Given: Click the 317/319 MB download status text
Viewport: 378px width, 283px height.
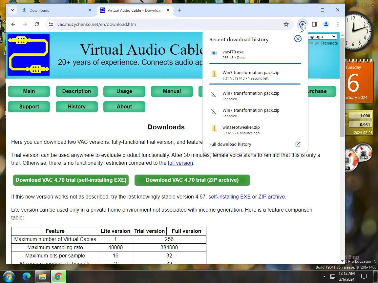Looking at the screenshot, I should tap(245, 78).
